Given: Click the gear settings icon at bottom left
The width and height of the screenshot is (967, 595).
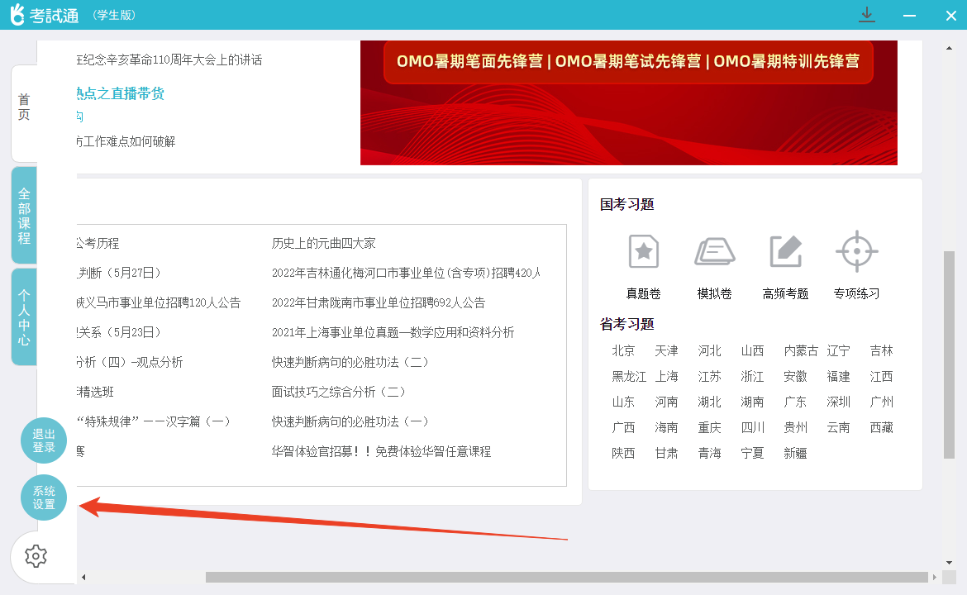Looking at the screenshot, I should (36, 556).
